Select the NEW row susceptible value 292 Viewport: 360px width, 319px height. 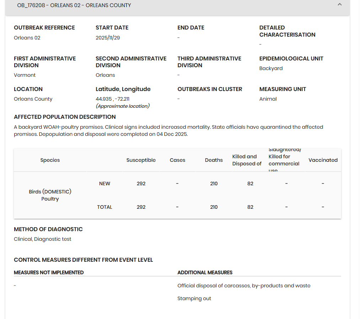[141, 184]
